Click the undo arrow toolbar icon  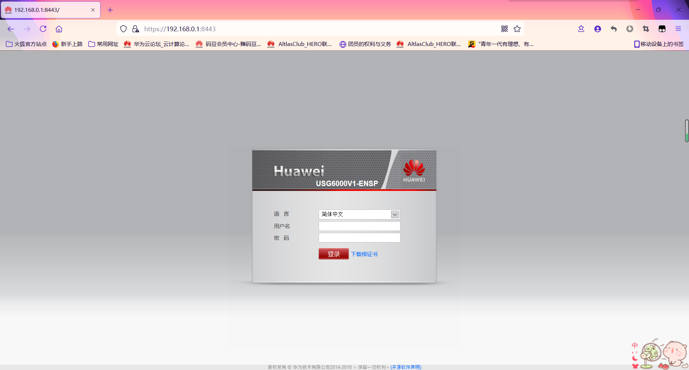click(x=614, y=29)
